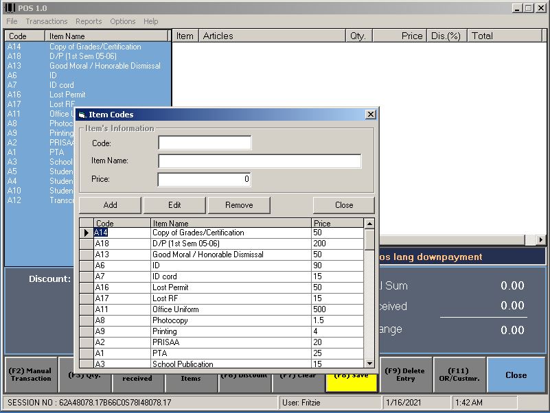The image size is (550, 413).
Task: Open the Transactions menu
Action: [x=47, y=21]
